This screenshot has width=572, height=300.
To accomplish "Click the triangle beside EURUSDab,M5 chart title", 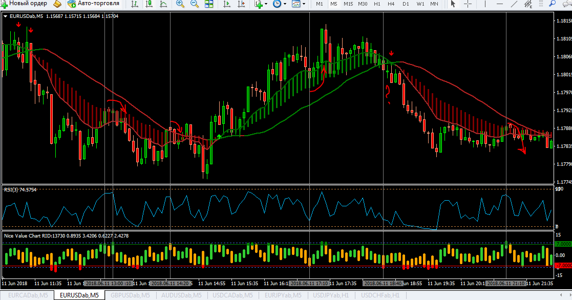I will pyautogui.click(x=6, y=16).
